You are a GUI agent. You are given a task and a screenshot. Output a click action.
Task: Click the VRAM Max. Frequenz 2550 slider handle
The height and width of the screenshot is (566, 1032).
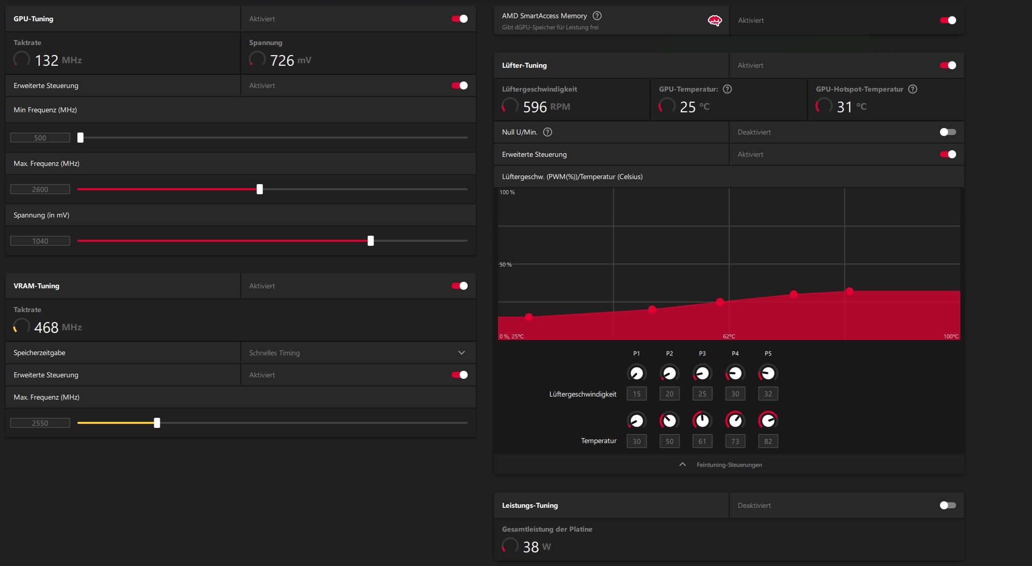(x=157, y=423)
